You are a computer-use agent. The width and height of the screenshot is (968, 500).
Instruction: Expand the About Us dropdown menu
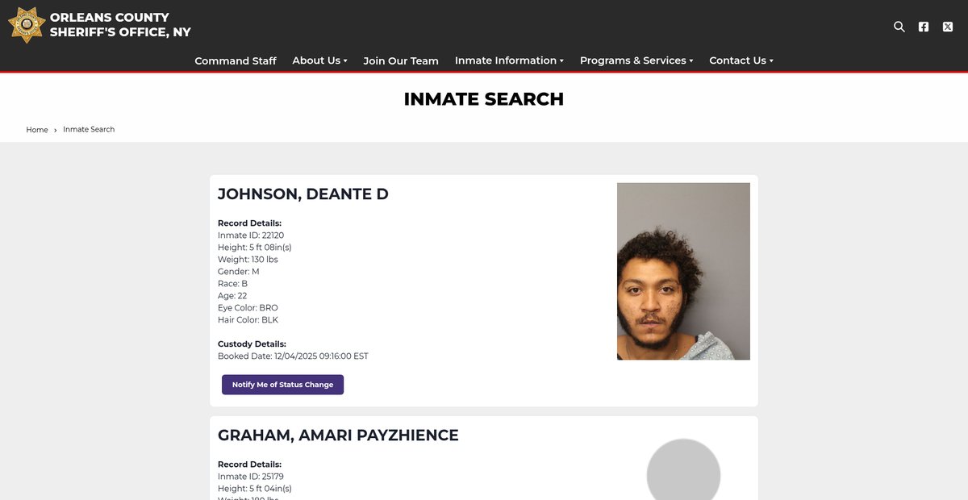click(319, 60)
